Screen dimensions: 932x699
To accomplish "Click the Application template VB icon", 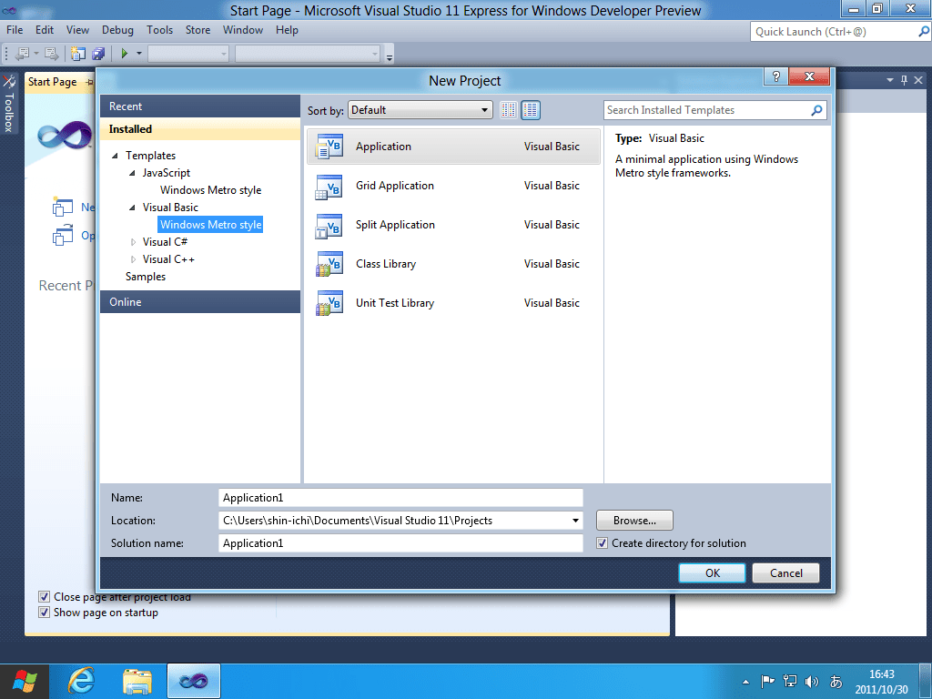I will (329, 147).
